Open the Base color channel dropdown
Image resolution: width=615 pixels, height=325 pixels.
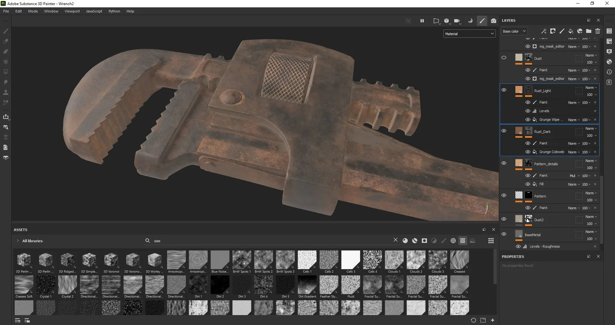click(514, 31)
